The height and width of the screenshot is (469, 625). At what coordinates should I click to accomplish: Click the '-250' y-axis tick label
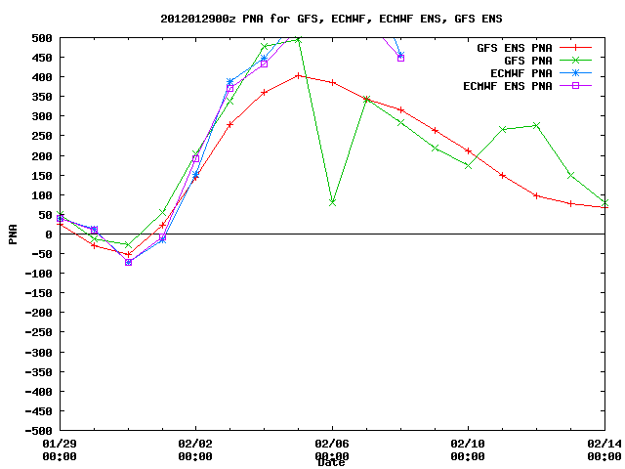(x=39, y=332)
